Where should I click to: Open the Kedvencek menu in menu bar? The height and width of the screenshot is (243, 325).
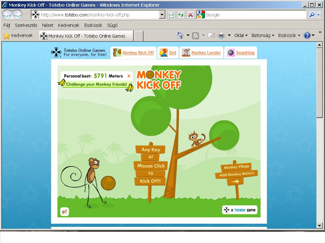(x=69, y=25)
